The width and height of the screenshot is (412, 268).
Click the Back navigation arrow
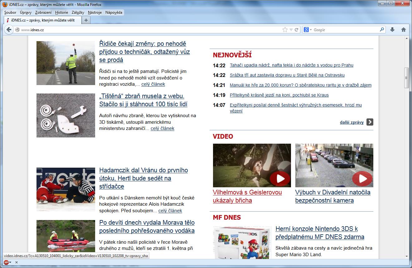coord(9,30)
